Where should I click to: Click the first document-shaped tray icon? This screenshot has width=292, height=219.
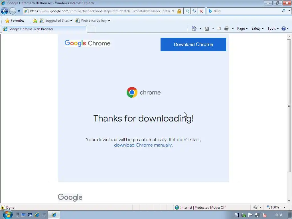[x=236, y=215]
